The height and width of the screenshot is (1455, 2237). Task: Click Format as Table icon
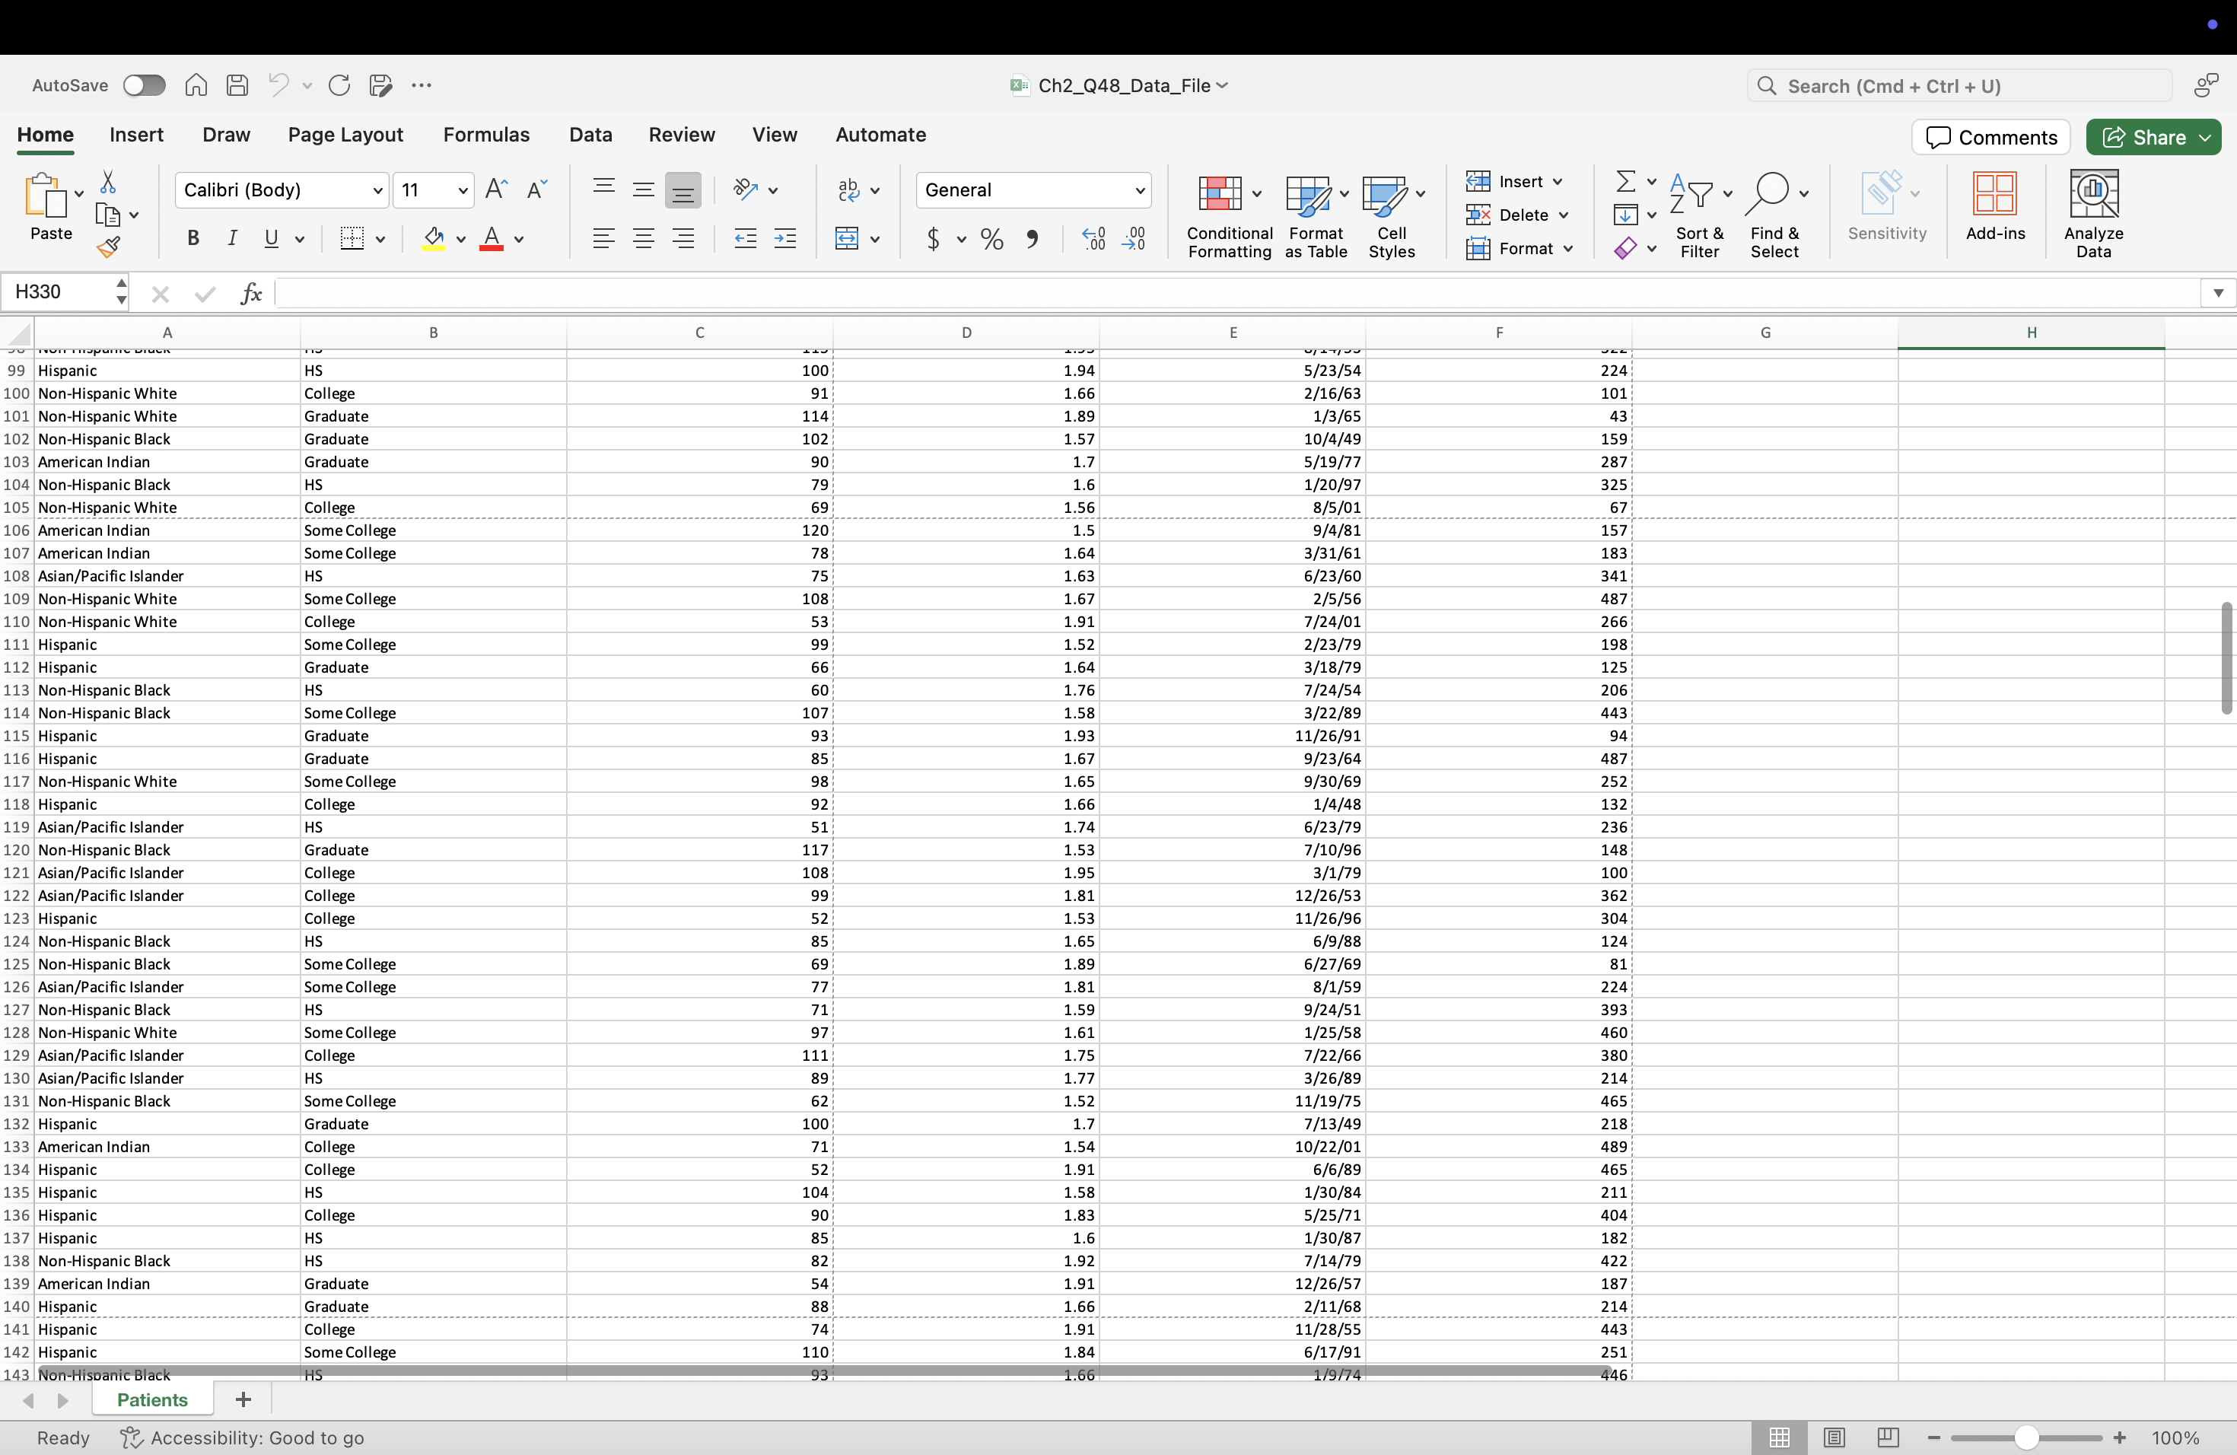pos(1309,195)
